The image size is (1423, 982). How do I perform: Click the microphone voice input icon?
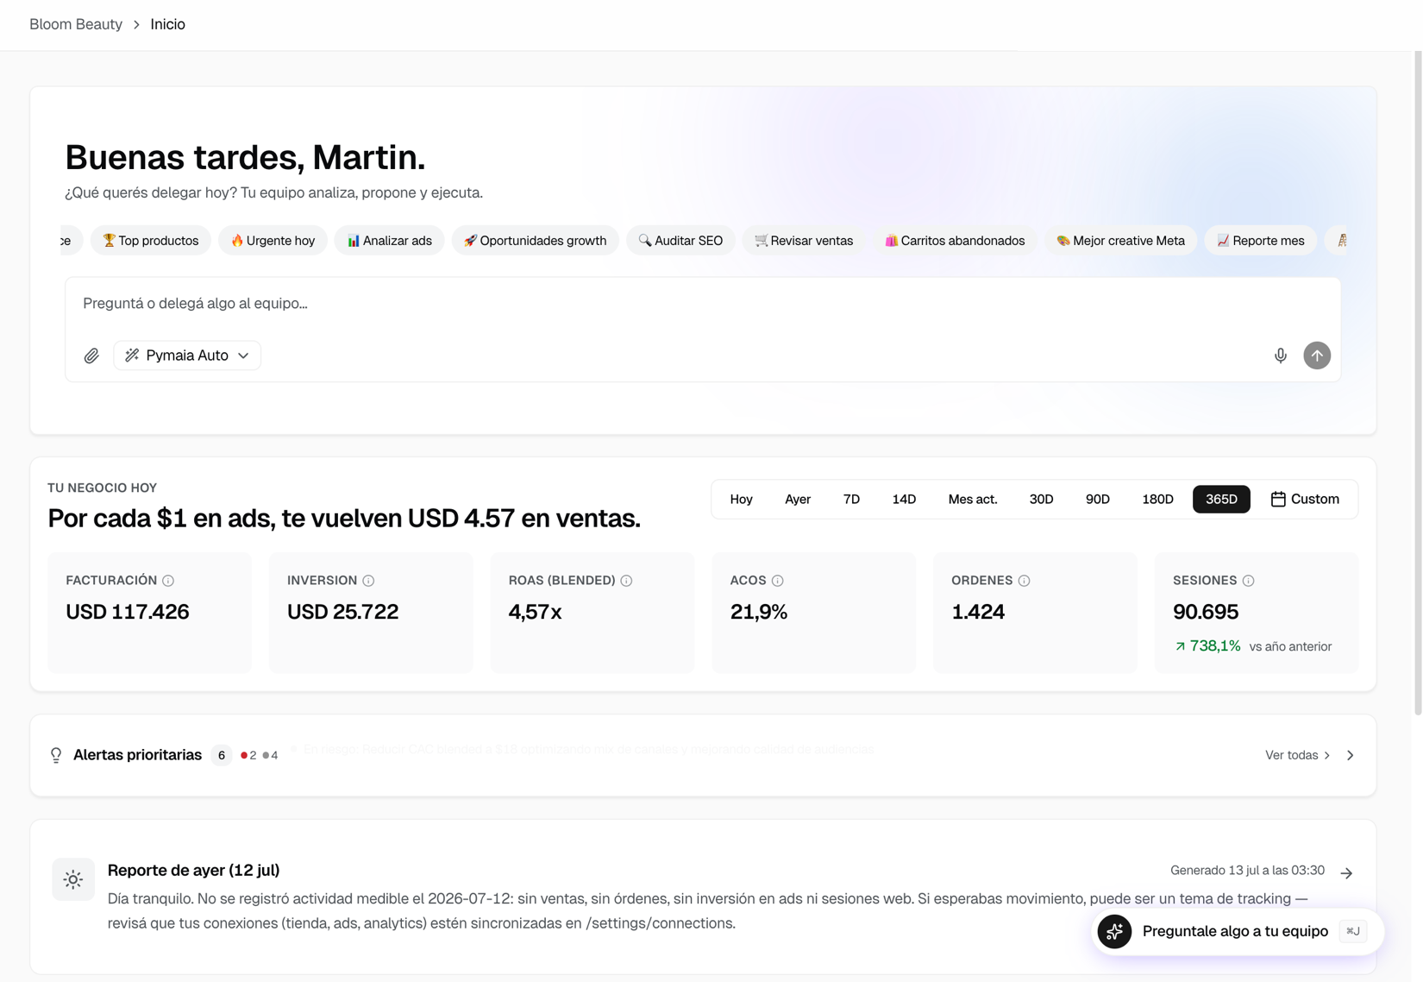1281,356
